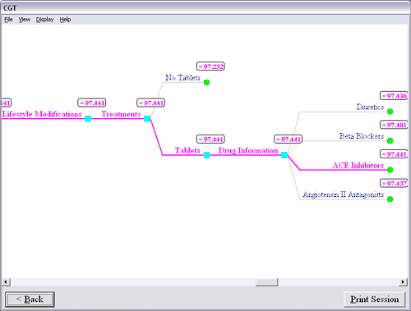Click the 97.441 value above Tablets node
411x311 pixels.
pos(210,139)
